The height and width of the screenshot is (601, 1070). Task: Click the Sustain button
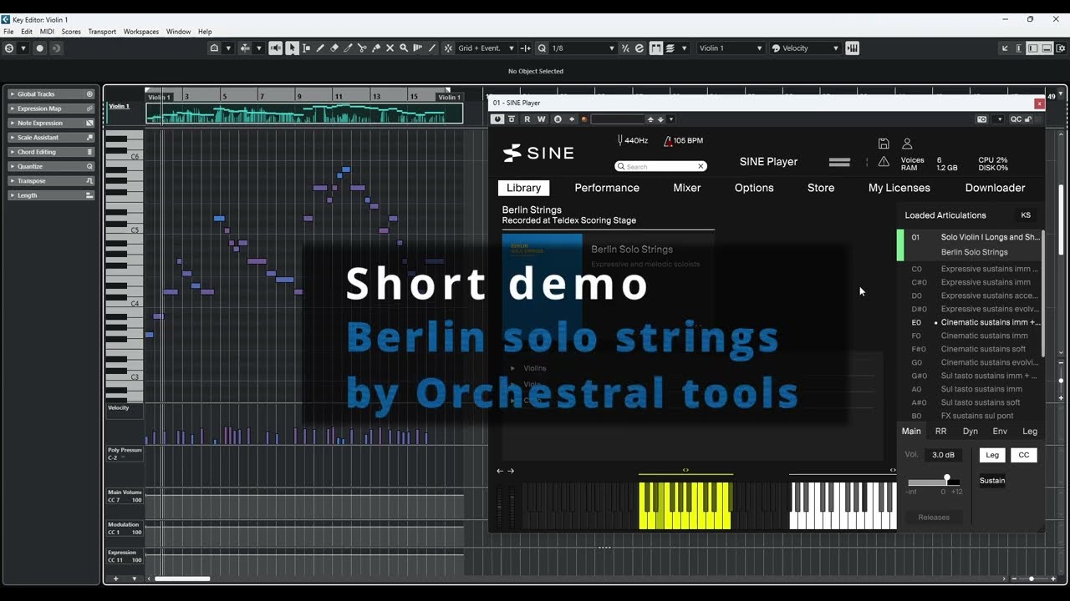point(992,481)
